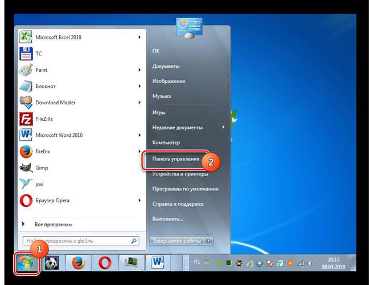Expand Недавние документы submenu arrow

coord(223,127)
